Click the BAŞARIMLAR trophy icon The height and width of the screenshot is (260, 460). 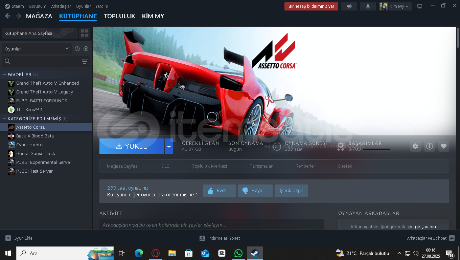pyautogui.click(x=341, y=146)
